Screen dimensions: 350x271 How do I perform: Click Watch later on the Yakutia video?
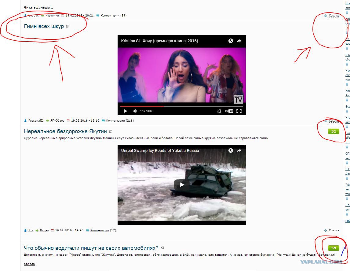pos(231,150)
